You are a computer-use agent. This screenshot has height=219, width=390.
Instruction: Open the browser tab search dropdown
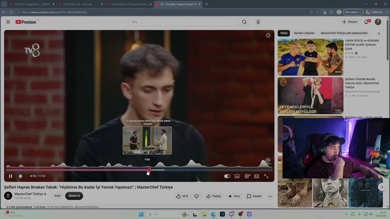[4, 4]
